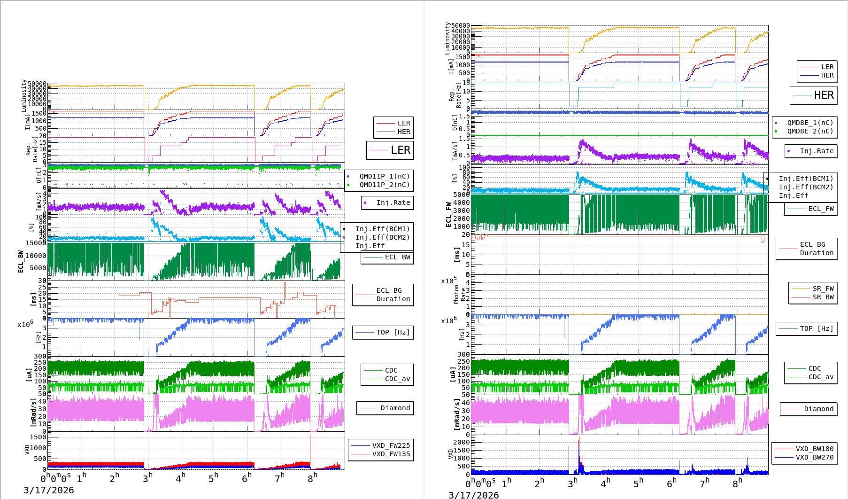Image resolution: width=848 pixels, height=499 pixels.
Task: Select the VXD_BW270 legend entry
Action: [x=804, y=457]
